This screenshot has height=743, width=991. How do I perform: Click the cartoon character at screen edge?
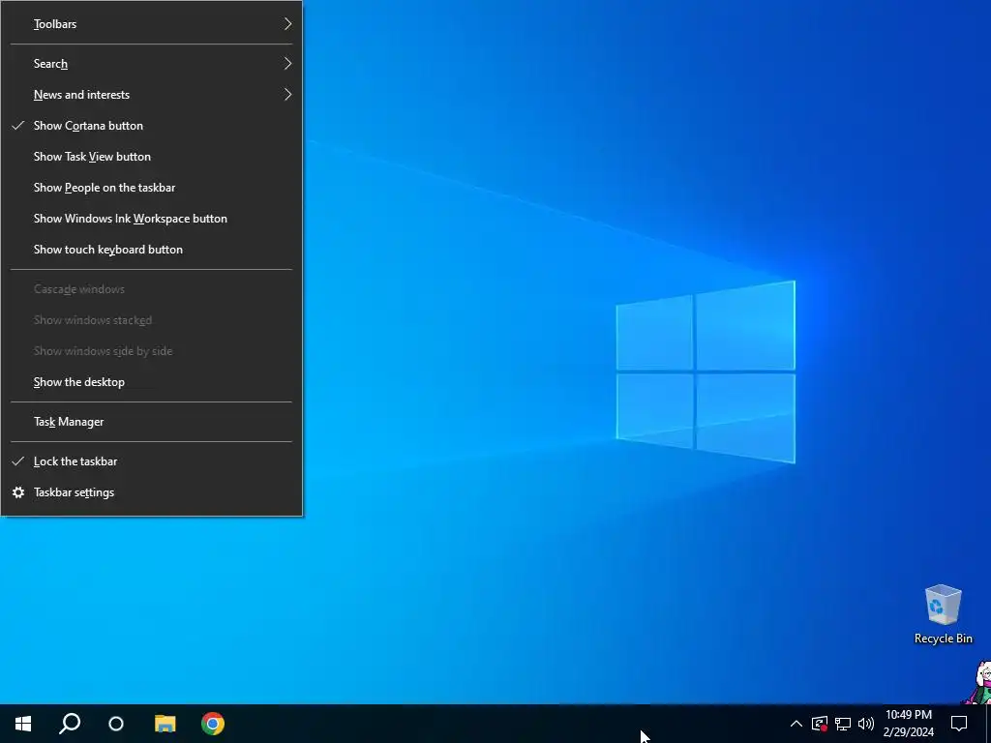click(977, 682)
